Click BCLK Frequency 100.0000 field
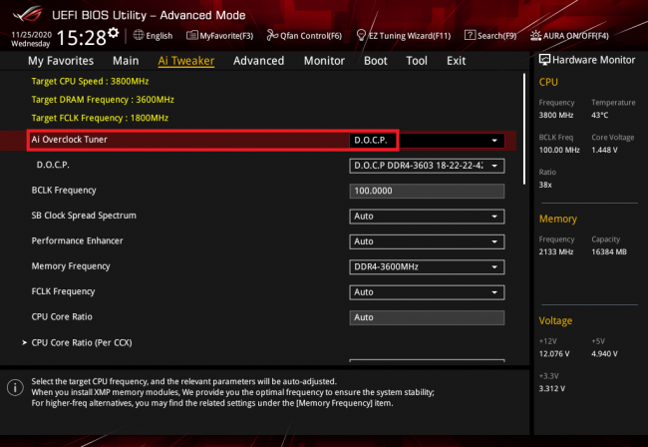The height and width of the screenshot is (447, 648). pyautogui.click(x=427, y=191)
